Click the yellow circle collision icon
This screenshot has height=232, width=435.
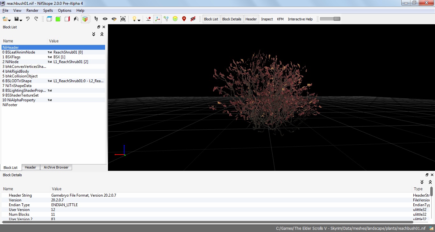(x=175, y=19)
